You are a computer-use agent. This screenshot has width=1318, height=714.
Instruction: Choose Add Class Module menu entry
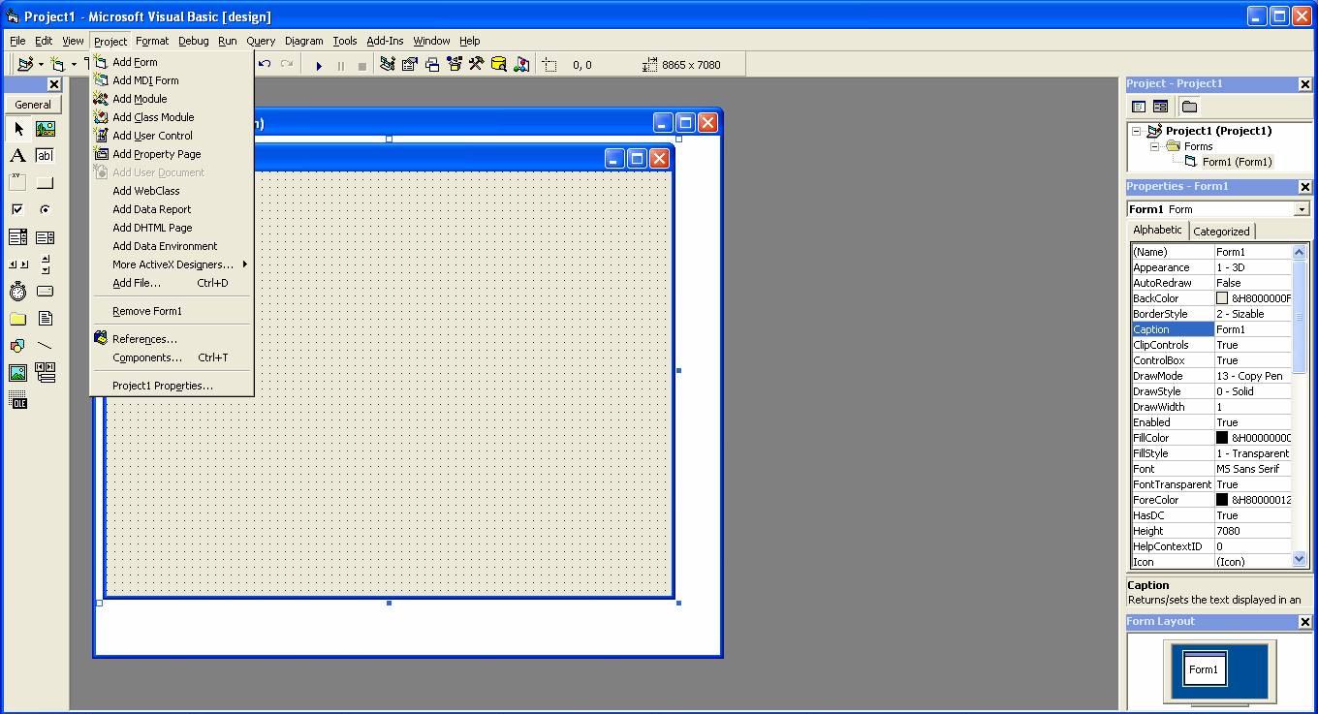pos(172,117)
